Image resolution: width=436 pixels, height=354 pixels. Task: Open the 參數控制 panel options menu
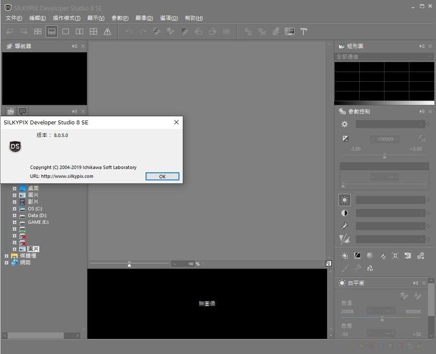tap(422, 111)
